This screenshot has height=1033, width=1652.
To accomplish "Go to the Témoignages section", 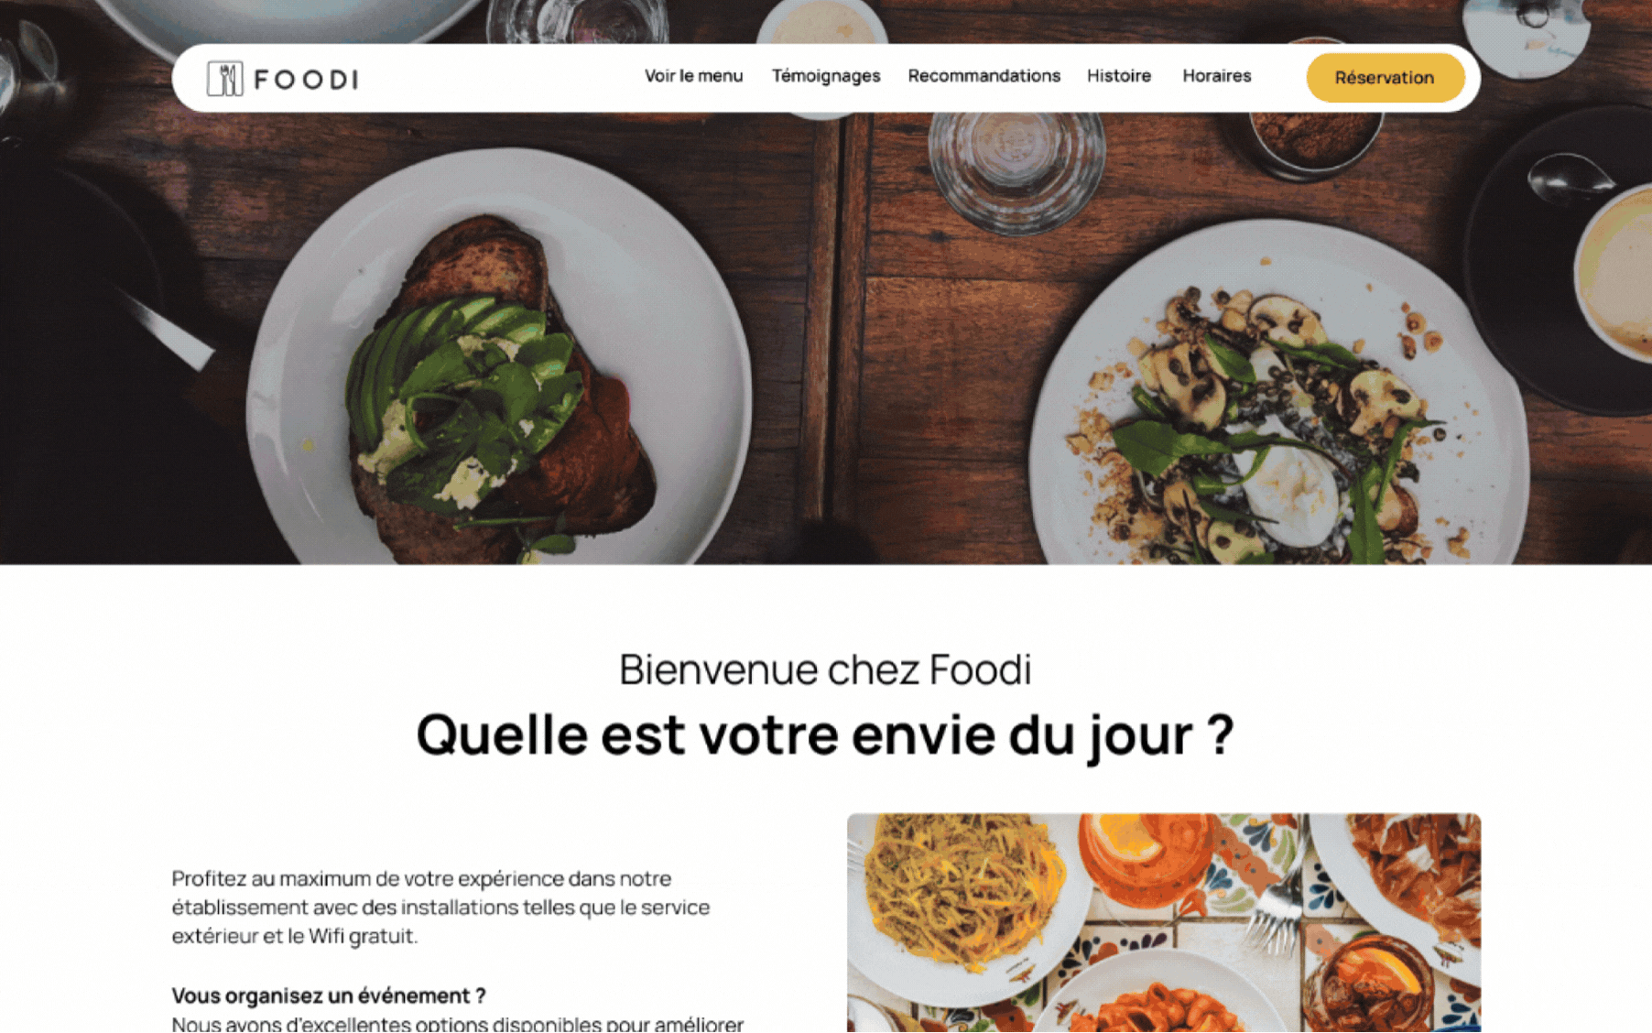I will click(x=825, y=76).
